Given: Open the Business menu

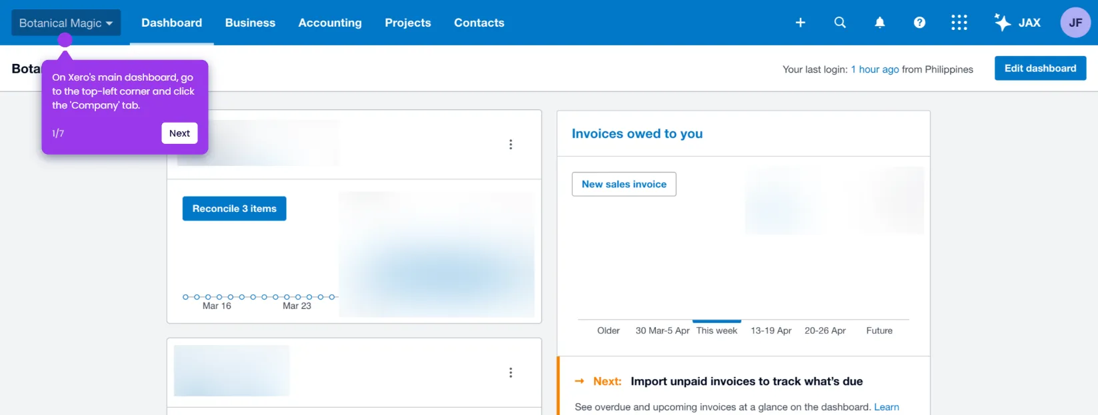Looking at the screenshot, I should (250, 23).
